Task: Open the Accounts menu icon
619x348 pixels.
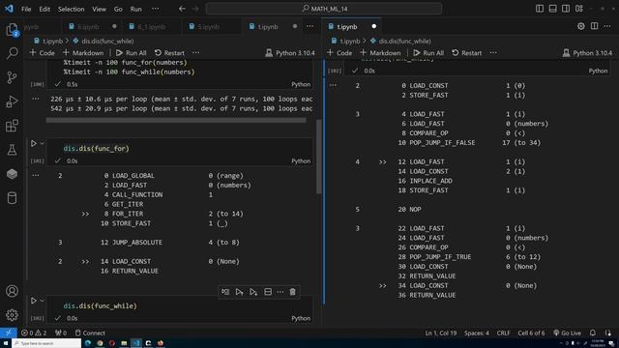Action: click(x=12, y=291)
